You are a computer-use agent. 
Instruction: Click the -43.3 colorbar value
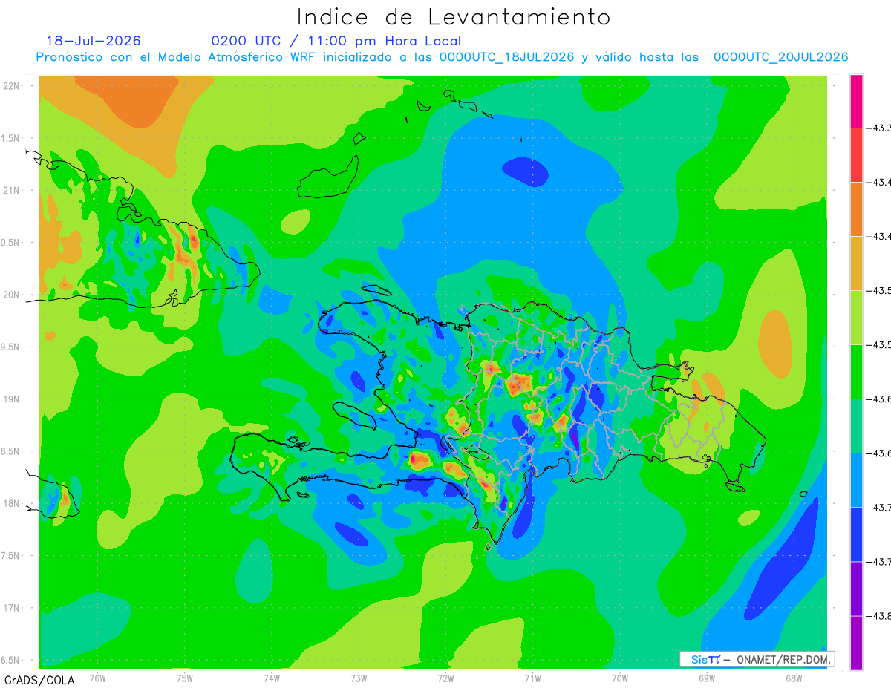879,128
